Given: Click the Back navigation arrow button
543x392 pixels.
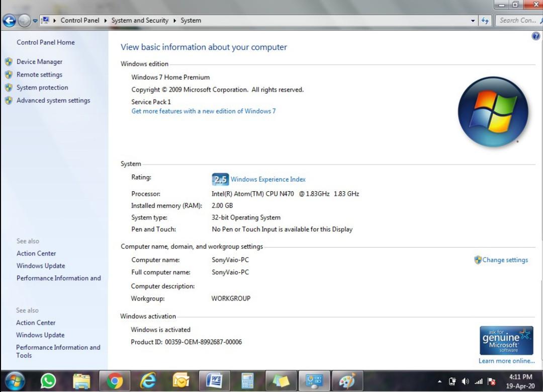Looking at the screenshot, I should [9, 21].
